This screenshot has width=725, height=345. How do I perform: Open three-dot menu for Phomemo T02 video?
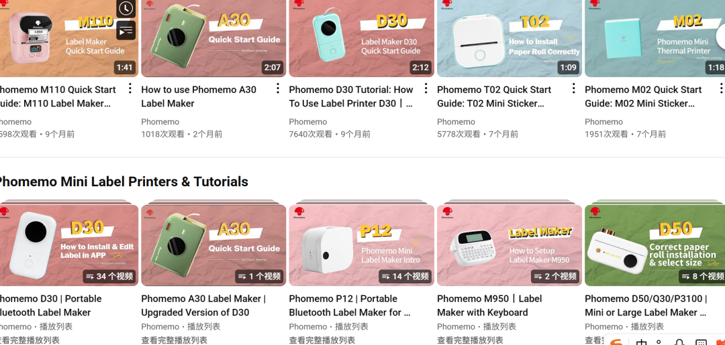[574, 88]
